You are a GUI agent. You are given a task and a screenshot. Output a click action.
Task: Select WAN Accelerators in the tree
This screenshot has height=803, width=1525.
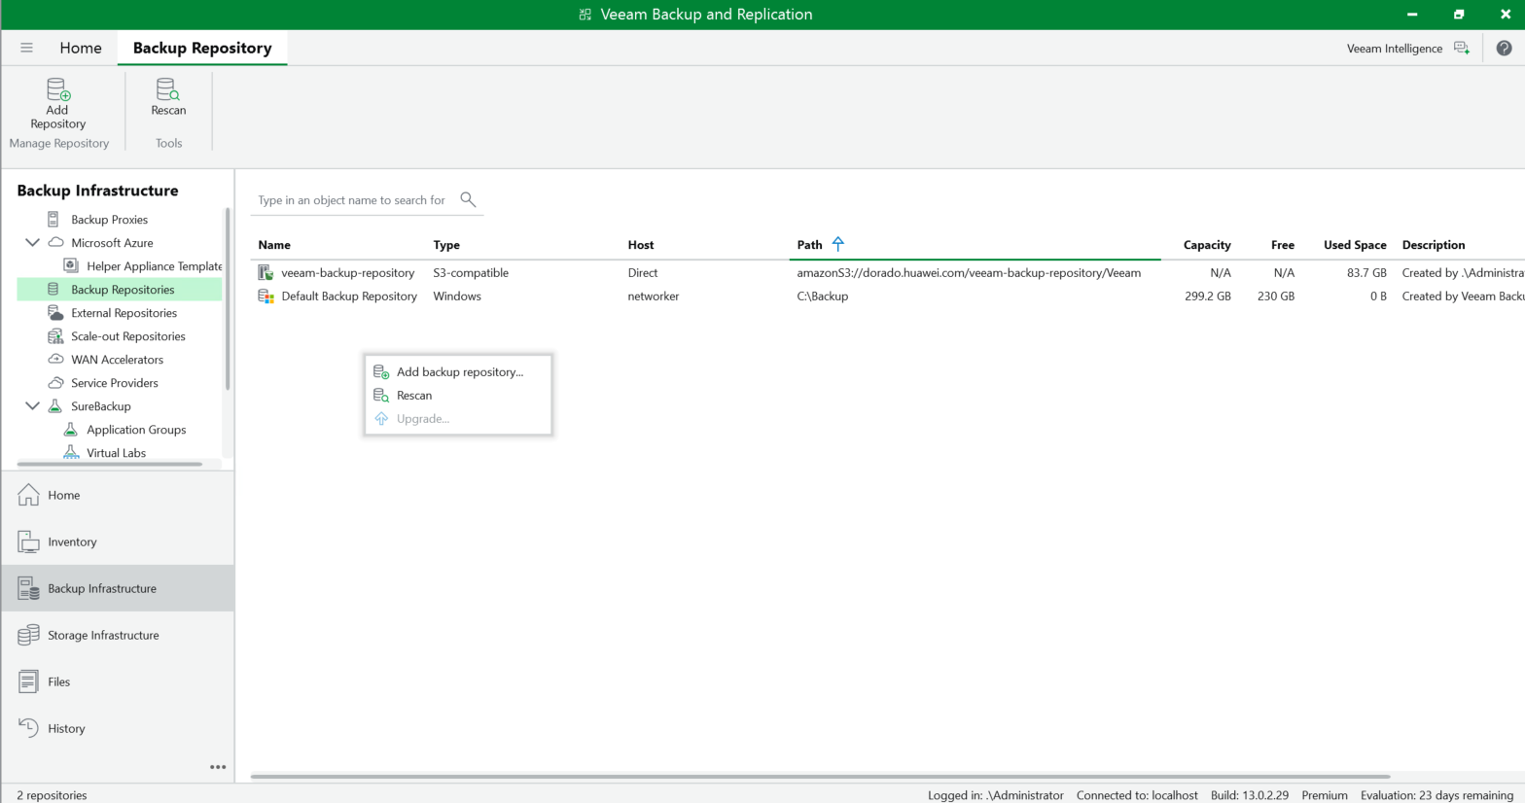(x=117, y=360)
